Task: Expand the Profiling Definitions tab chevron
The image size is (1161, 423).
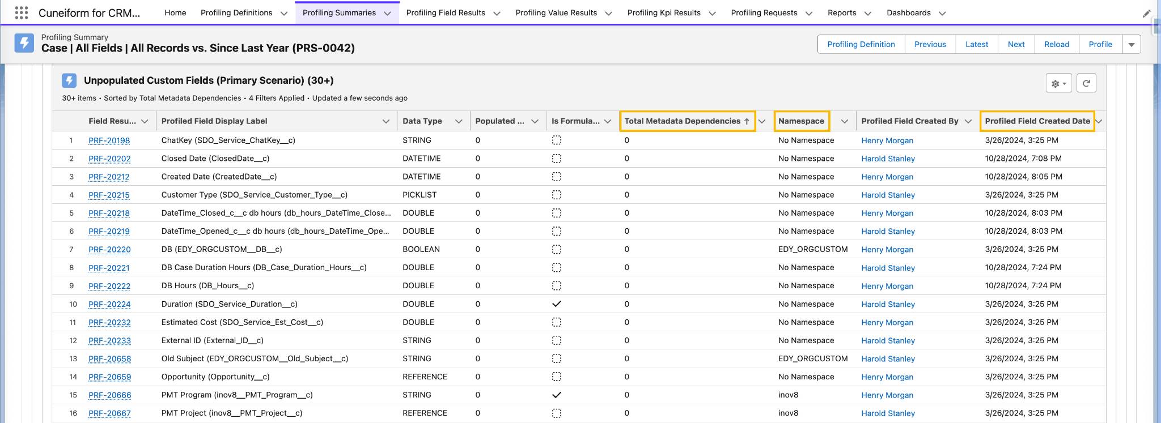Action: click(284, 13)
